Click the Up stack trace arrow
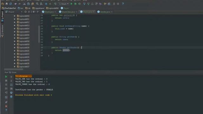The width and height of the screenshot is (203, 114). pyautogui.click(x=11, y=77)
